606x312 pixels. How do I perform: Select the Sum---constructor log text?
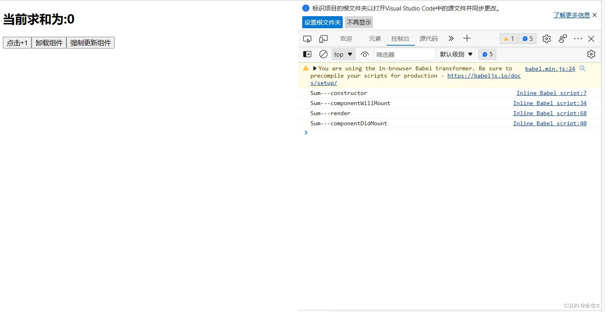tap(339, 93)
